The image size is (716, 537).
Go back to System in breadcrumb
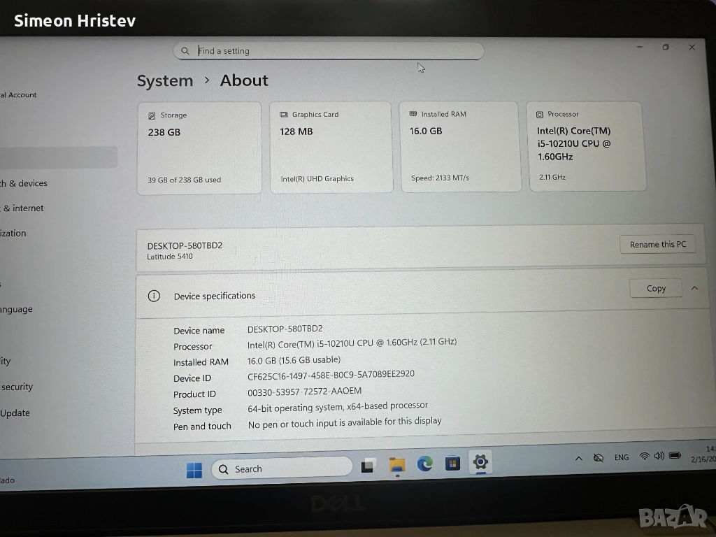tap(165, 81)
